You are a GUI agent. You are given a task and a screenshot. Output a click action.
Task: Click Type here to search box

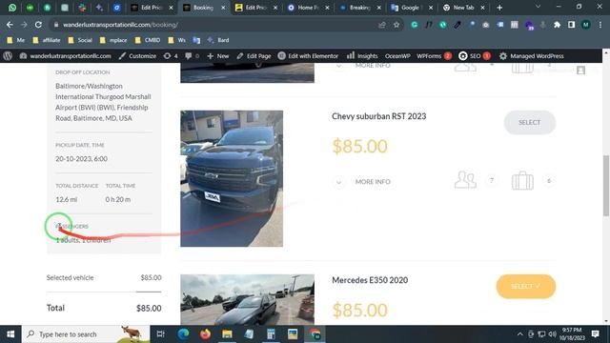(86, 334)
